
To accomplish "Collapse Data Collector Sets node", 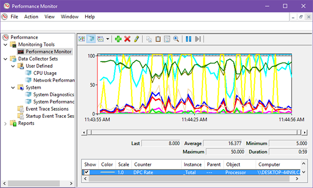I will [5, 59].
